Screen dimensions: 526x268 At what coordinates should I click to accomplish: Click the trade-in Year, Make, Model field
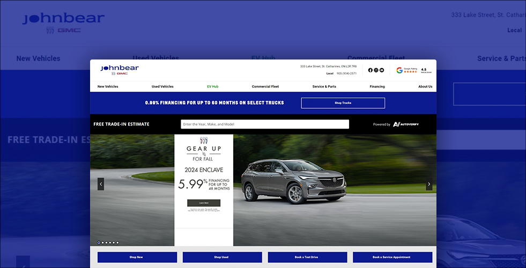point(265,124)
